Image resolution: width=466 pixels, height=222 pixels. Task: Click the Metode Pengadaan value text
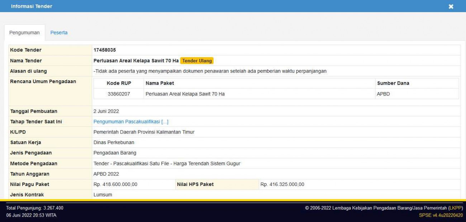[x=167, y=163]
